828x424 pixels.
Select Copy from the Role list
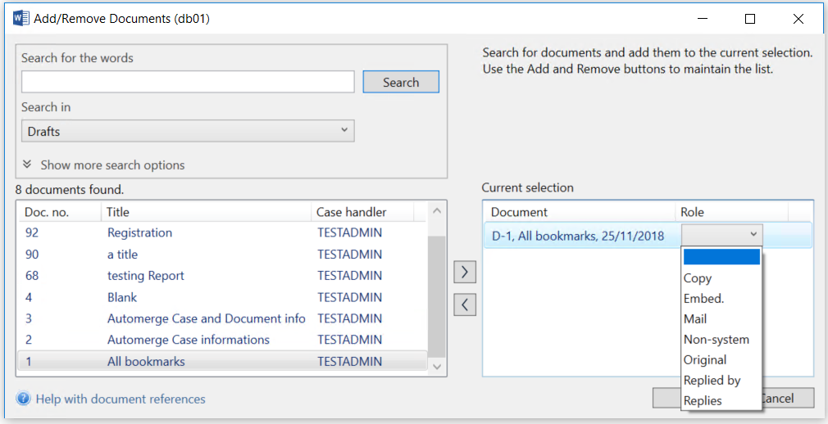coord(698,278)
